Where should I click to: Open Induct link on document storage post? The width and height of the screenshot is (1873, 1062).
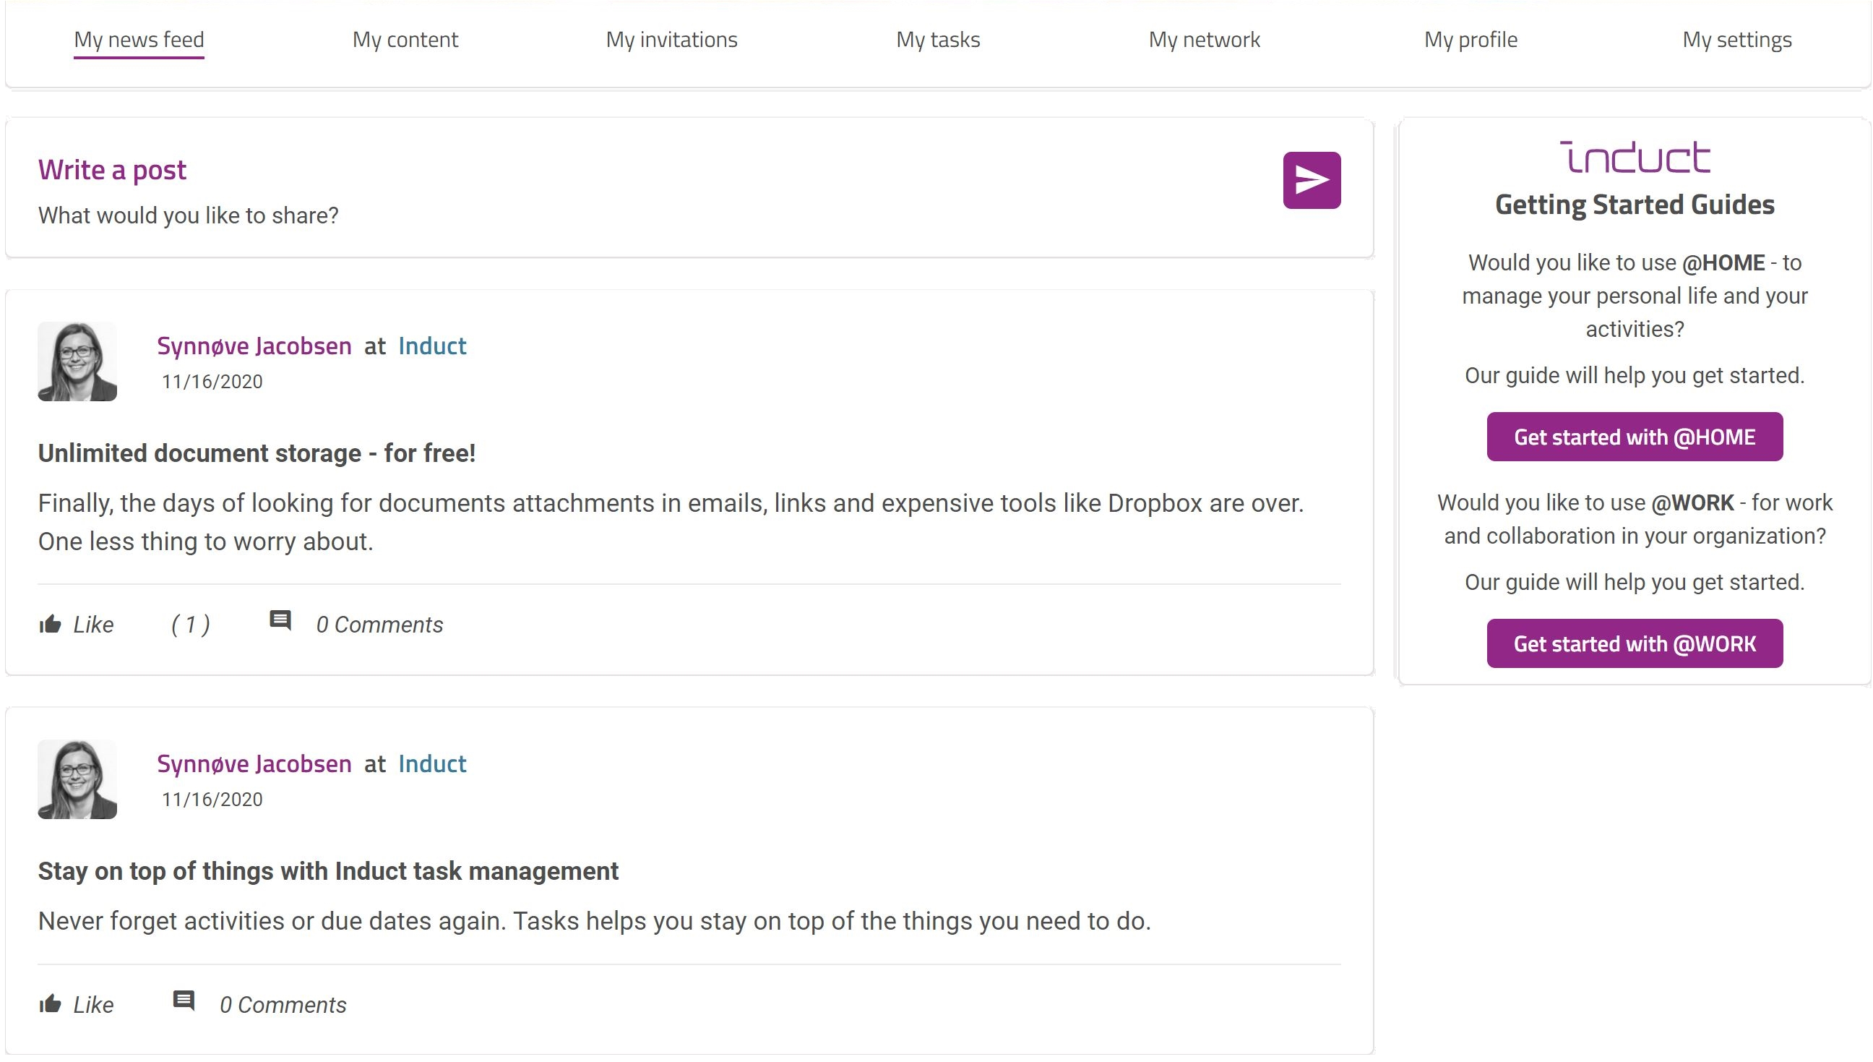[431, 346]
